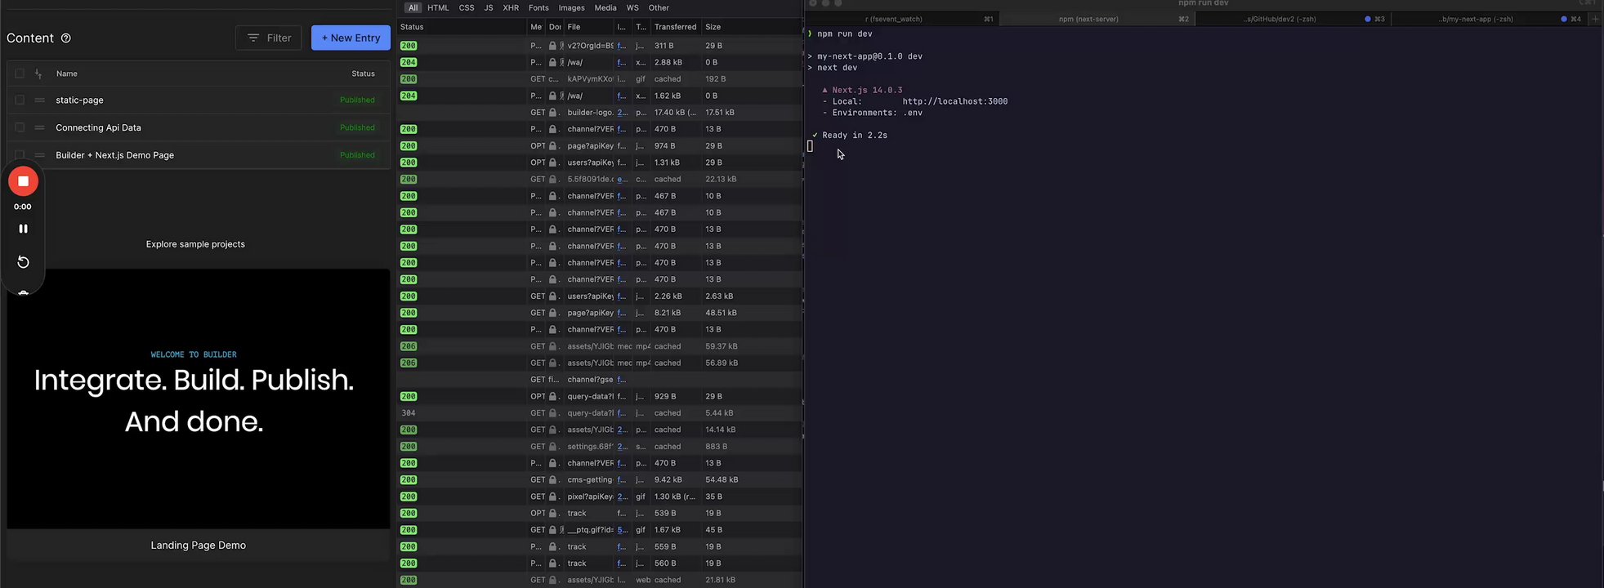Check the Builder + Next.js Demo Page checkbox
Viewport: 1604px width, 588px height.
tap(20, 155)
